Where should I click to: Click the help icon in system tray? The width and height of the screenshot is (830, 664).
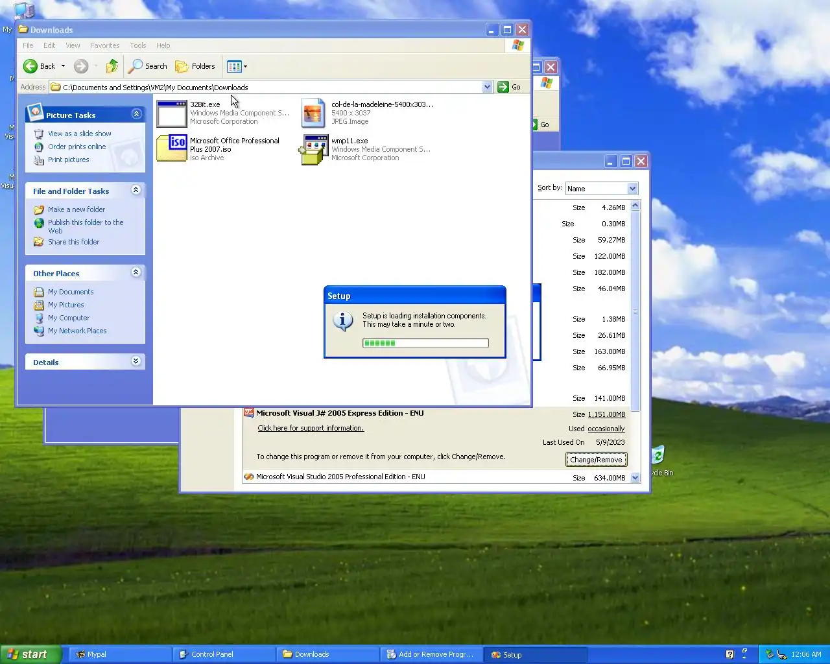(x=729, y=654)
